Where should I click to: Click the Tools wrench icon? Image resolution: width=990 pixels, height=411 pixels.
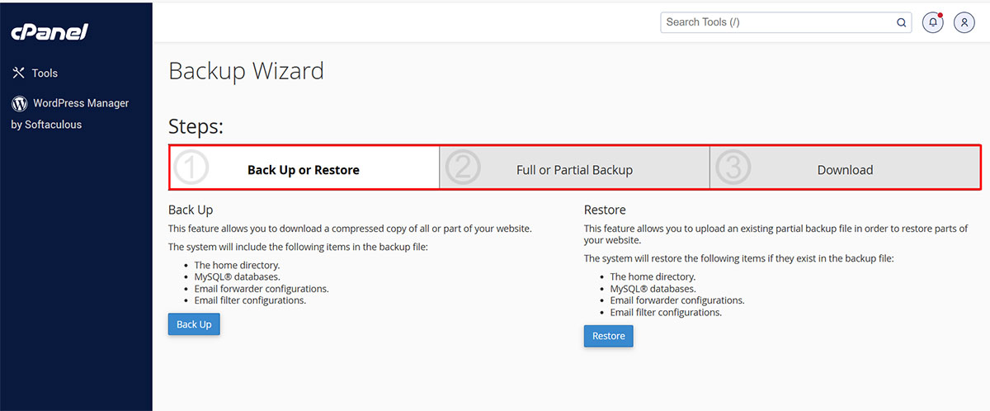coord(19,73)
